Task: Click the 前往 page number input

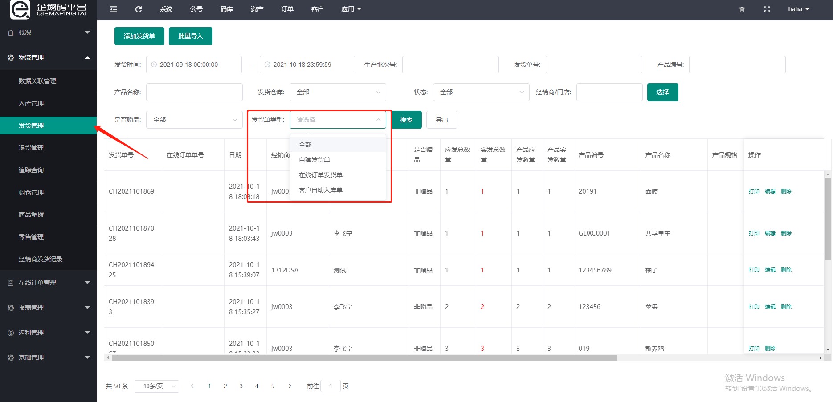Action: 331,386
